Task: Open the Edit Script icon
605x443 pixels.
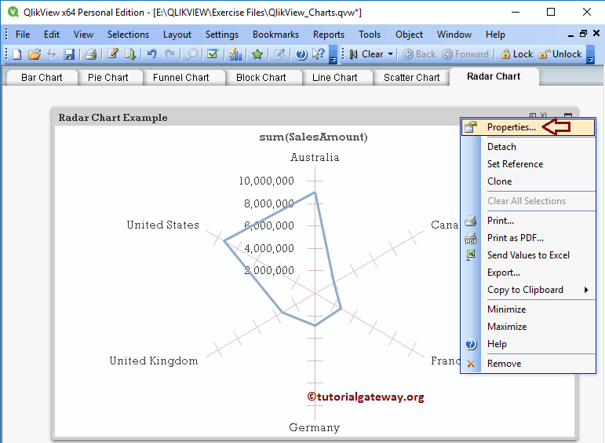Action: 113,54
